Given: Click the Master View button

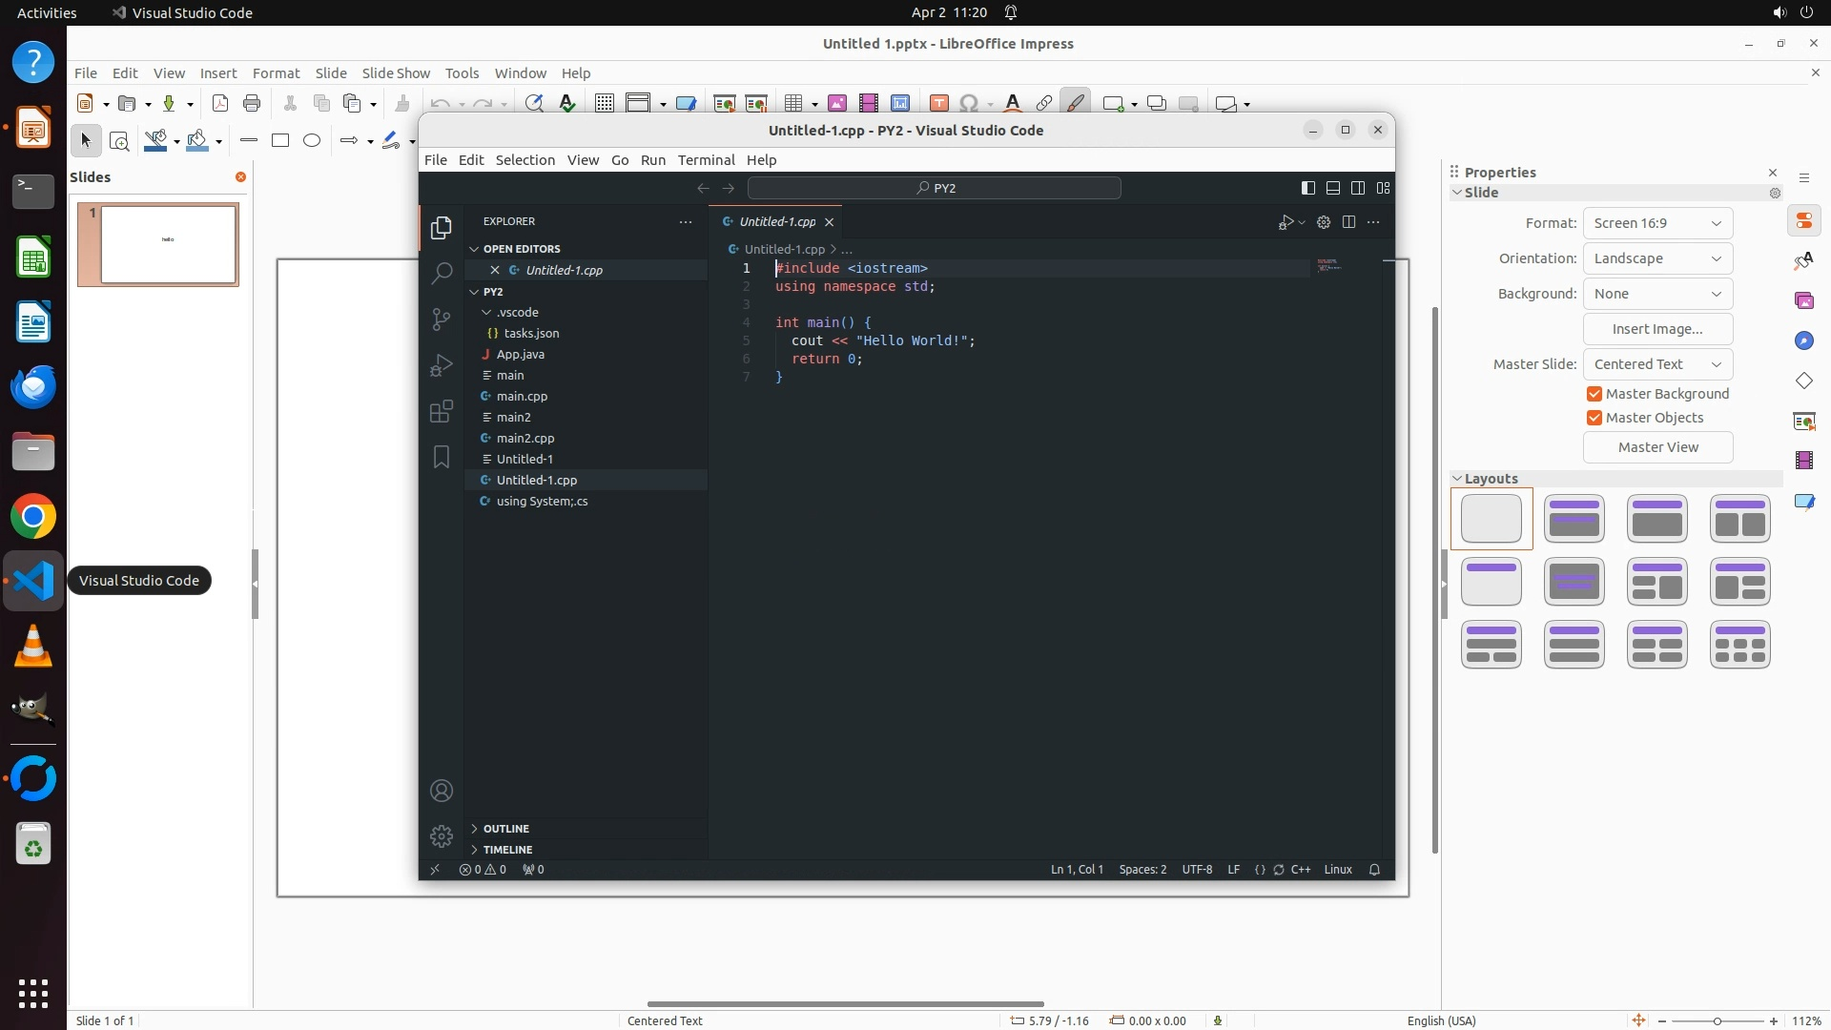Looking at the screenshot, I should click(1657, 447).
